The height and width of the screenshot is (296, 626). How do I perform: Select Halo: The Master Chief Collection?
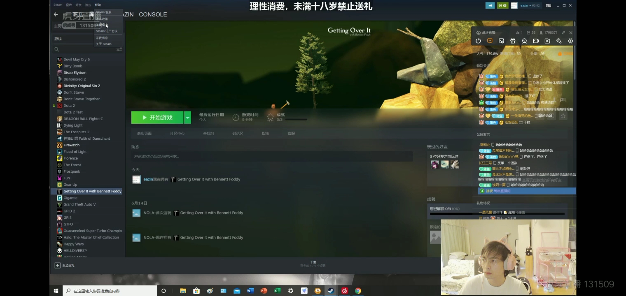click(91, 238)
